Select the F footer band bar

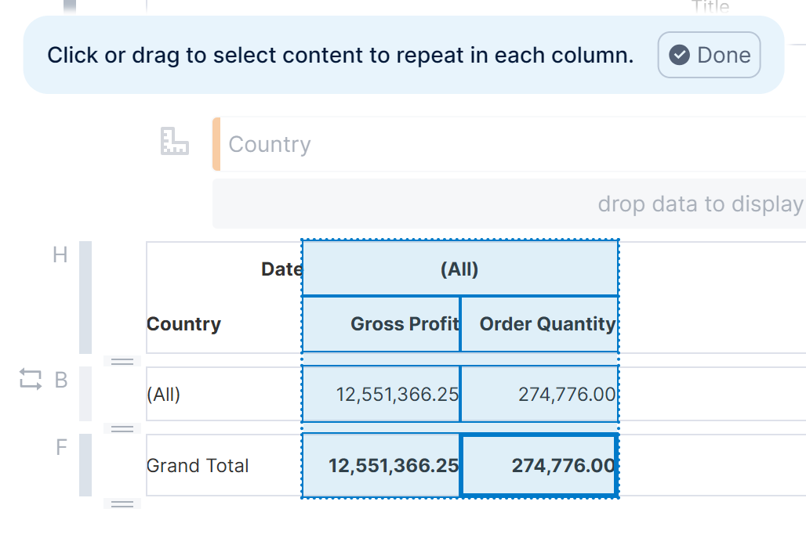click(x=88, y=465)
